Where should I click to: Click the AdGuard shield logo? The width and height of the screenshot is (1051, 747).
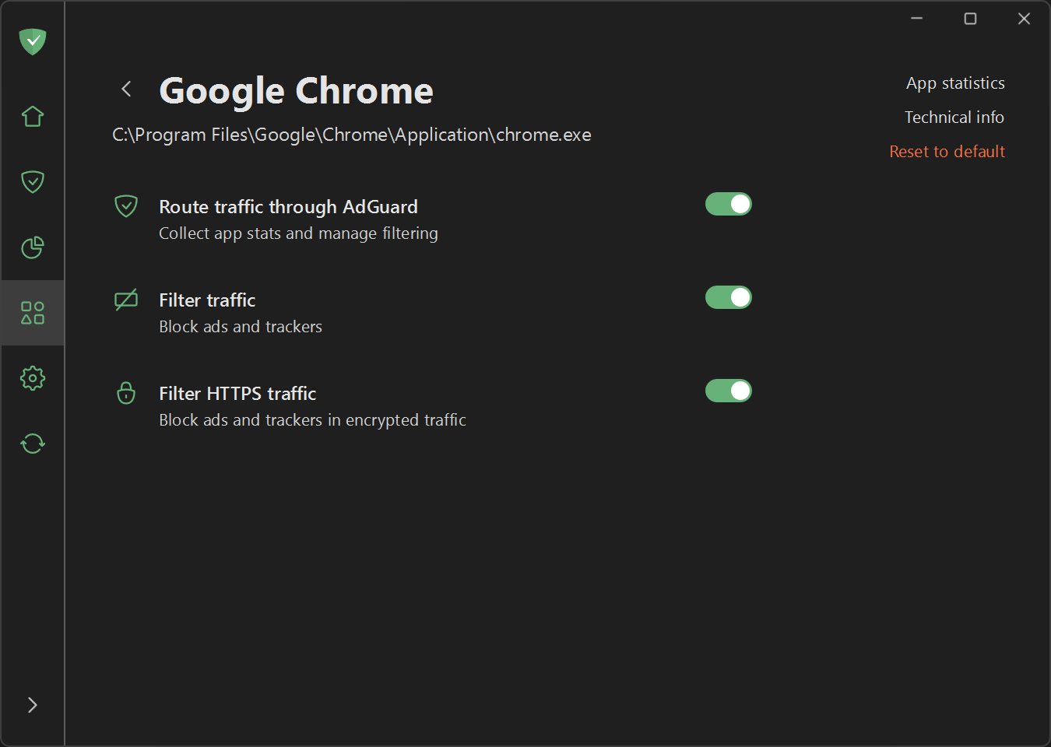coord(33,41)
